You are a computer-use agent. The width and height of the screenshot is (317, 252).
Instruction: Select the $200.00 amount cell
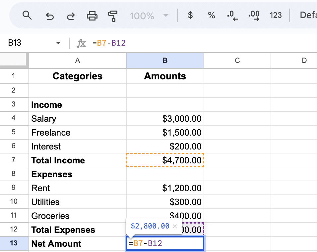[x=165, y=146]
